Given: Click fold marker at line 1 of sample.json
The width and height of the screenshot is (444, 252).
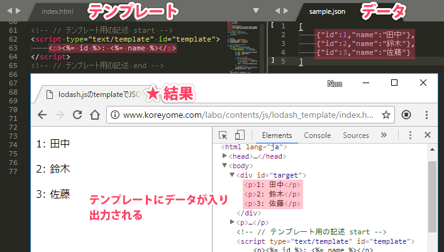Looking at the screenshot, I should coord(272,25).
